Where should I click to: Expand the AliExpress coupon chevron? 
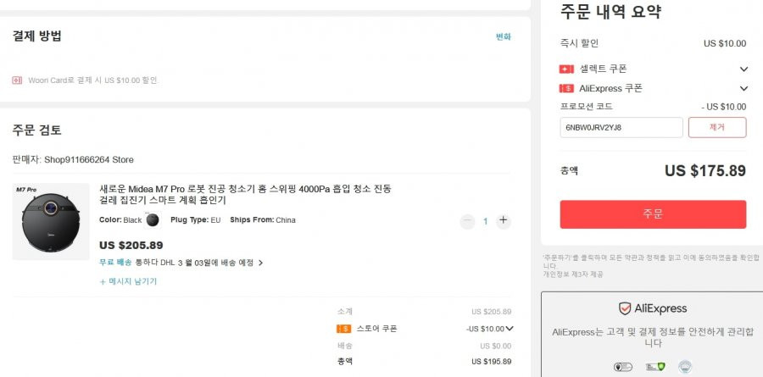point(744,89)
